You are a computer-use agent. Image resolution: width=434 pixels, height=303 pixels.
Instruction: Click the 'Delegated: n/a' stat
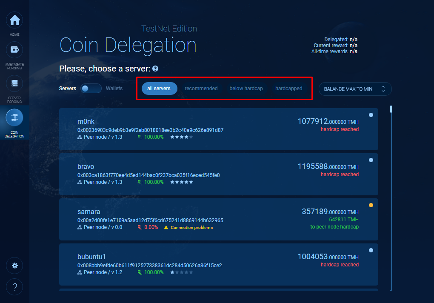pyautogui.click(x=341, y=40)
